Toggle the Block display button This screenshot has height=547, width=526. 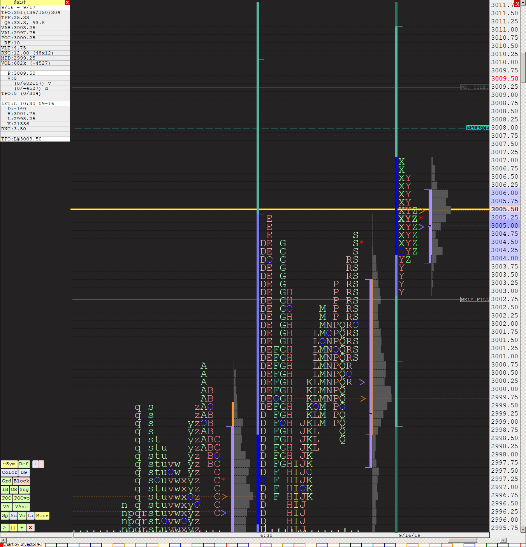(x=21, y=481)
